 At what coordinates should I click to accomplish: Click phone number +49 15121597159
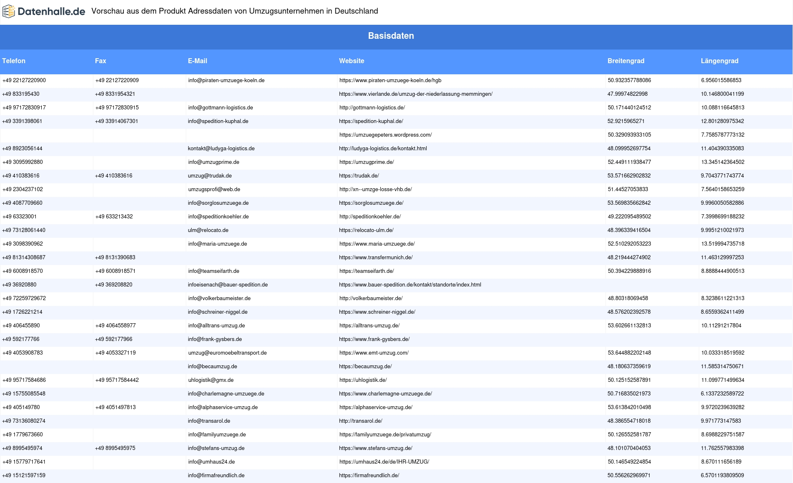(x=24, y=476)
